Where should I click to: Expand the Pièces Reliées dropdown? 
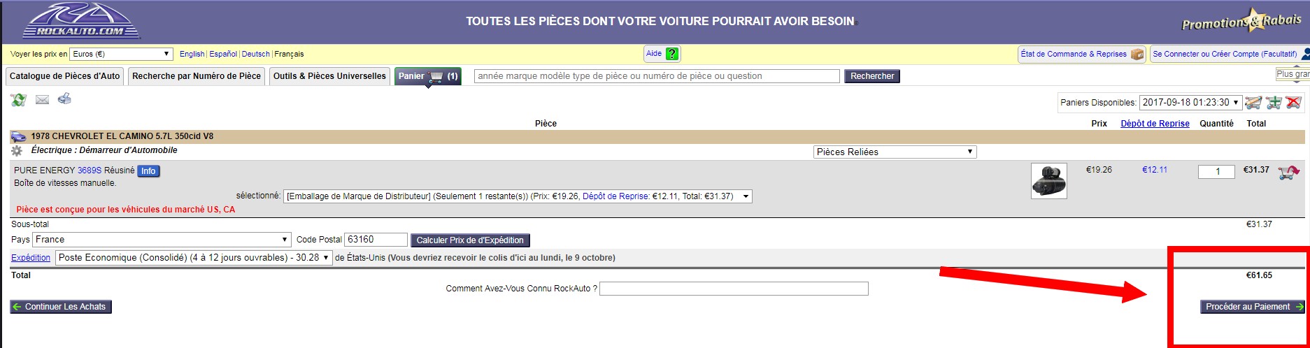coord(895,152)
